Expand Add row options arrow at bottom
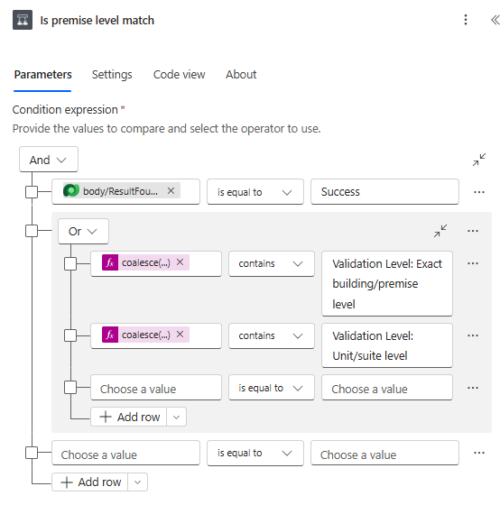This screenshot has height=505, width=500. tap(138, 482)
